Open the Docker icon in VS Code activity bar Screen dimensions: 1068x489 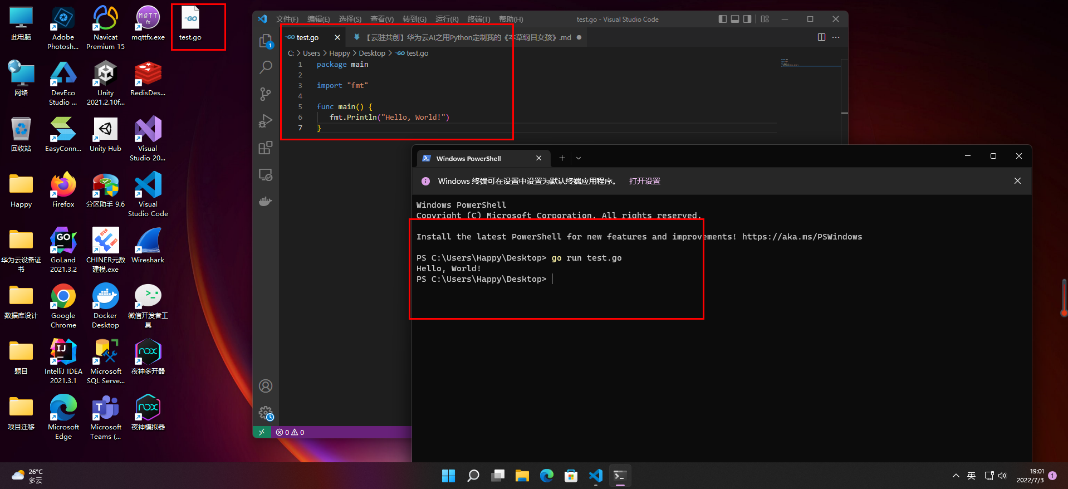coord(266,201)
